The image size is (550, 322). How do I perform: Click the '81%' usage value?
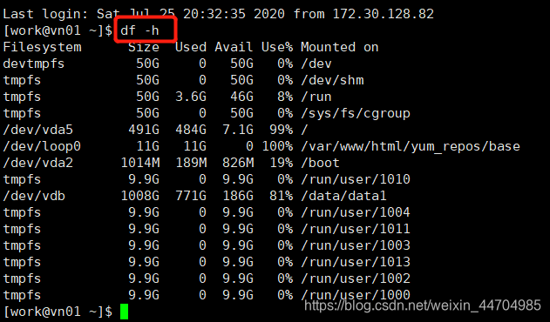pyautogui.click(x=282, y=196)
